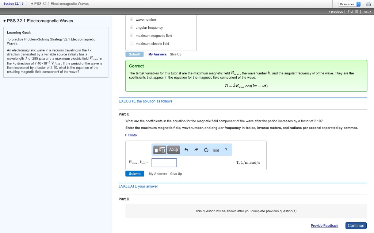Click the Bmax, k, ω answer input field
374x233 pixels.
click(164, 163)
